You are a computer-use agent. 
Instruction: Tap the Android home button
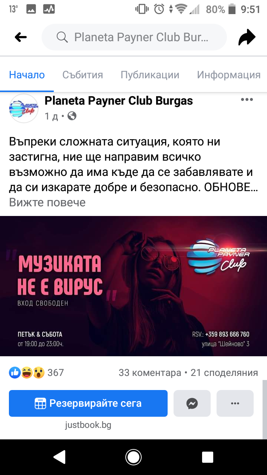coord(133,457)
